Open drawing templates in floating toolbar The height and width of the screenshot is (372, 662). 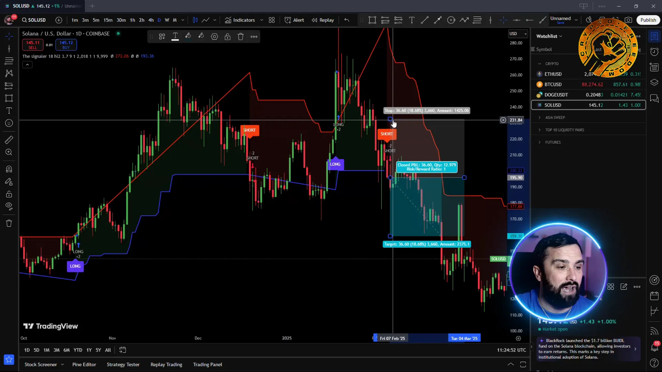(162, 37)
